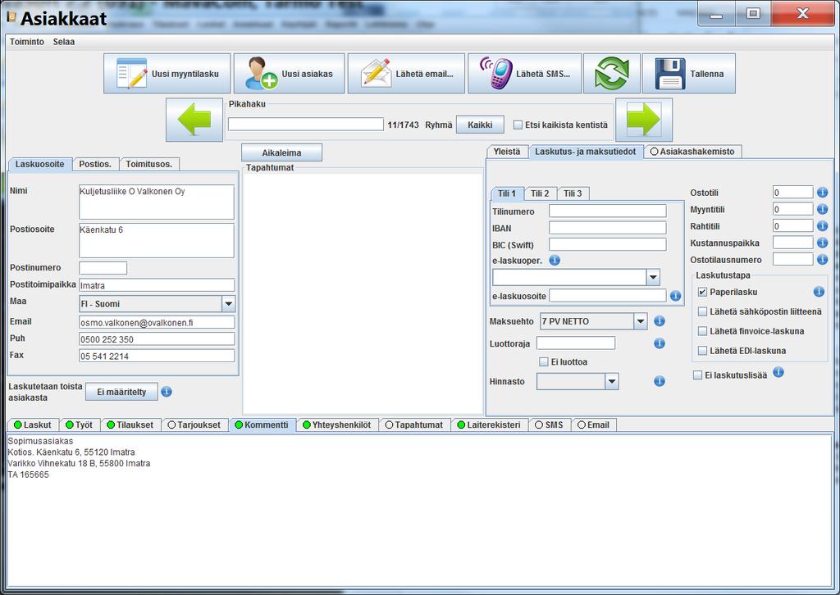This screenshot has height=595, width=840.
Task: Open the Laskut bottom tab
Action: (33, 425)
